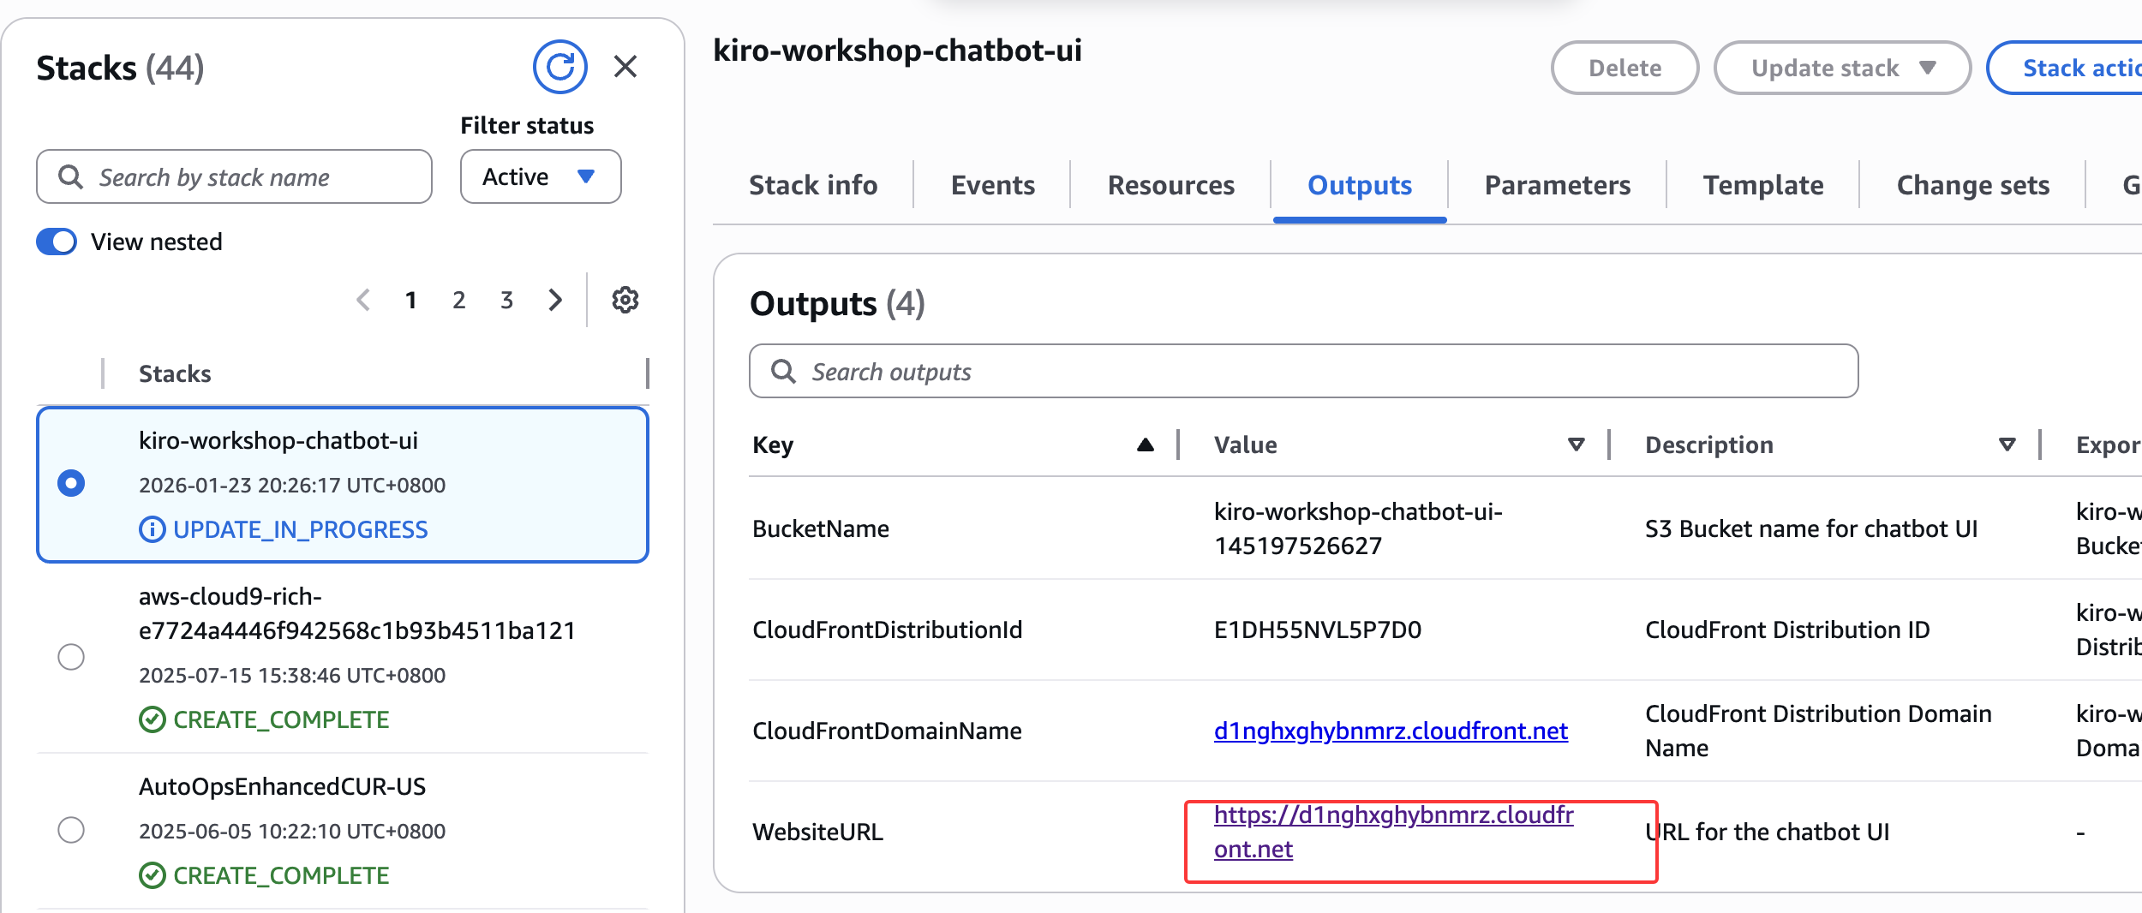Image resolution: width=2142 pixels, height=913 pixels.
Task: Sort outputs by Description column
Action: tap(2007, 445)
